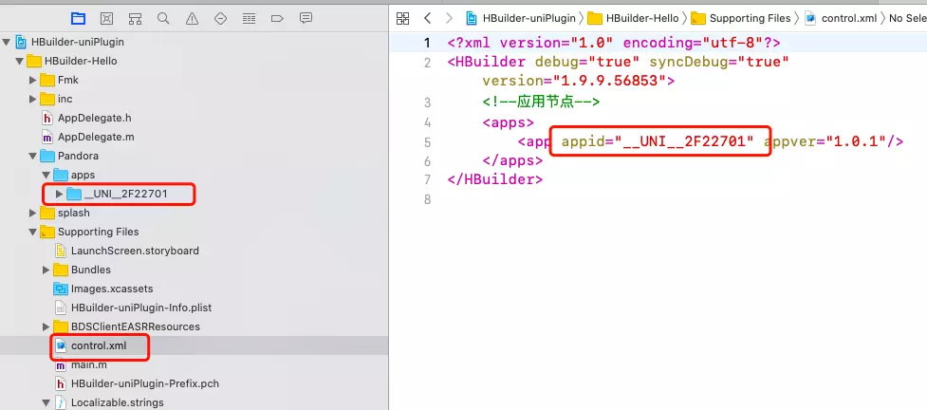Screen dimensions: 927x410
Task: Select LaunchScreen.storyboard in navigator
Action: 134,251
